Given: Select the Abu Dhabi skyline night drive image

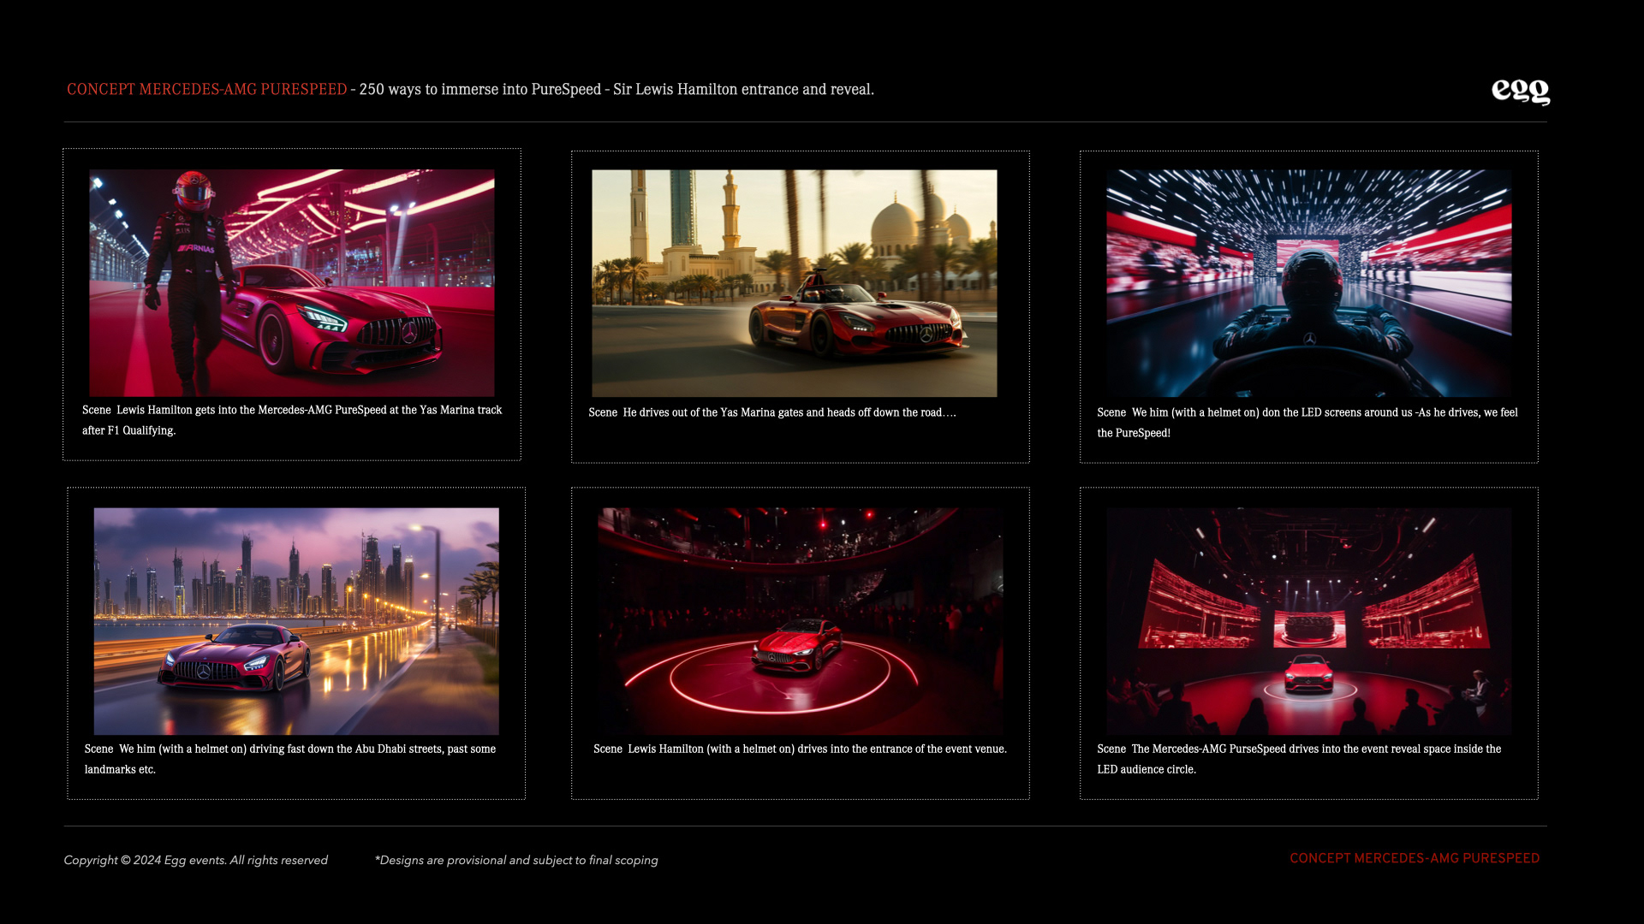Looking at the screenshot, I should 296,621.
